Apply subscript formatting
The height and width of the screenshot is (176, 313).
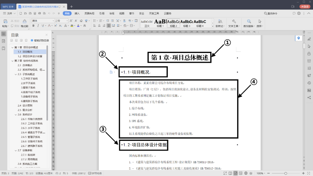(x=60, y=26)
